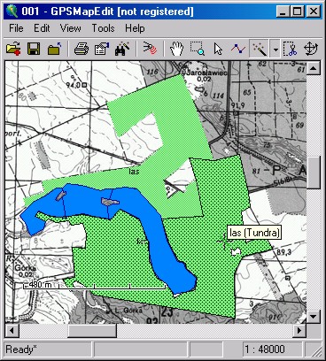
Task: Select the scissors trim map tool
Action: [x=290, y=49]
